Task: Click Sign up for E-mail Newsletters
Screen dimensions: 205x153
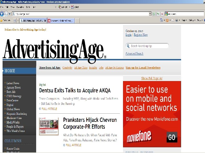Action: [143, 68]
